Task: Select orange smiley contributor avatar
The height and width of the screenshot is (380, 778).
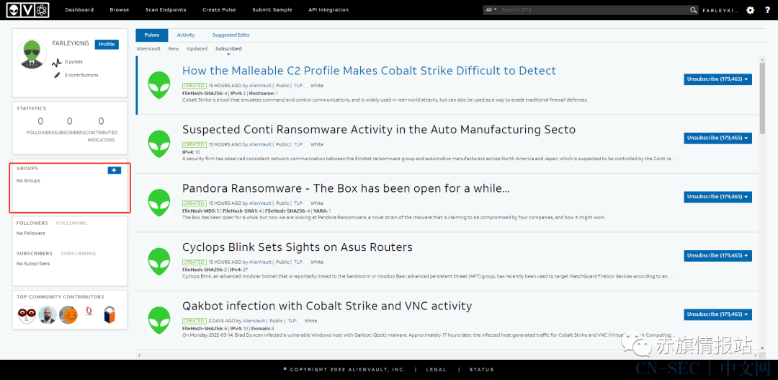Action: (68, 315)
